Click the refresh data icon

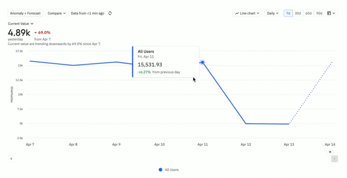pyautogui.click(x=110, y=13)
